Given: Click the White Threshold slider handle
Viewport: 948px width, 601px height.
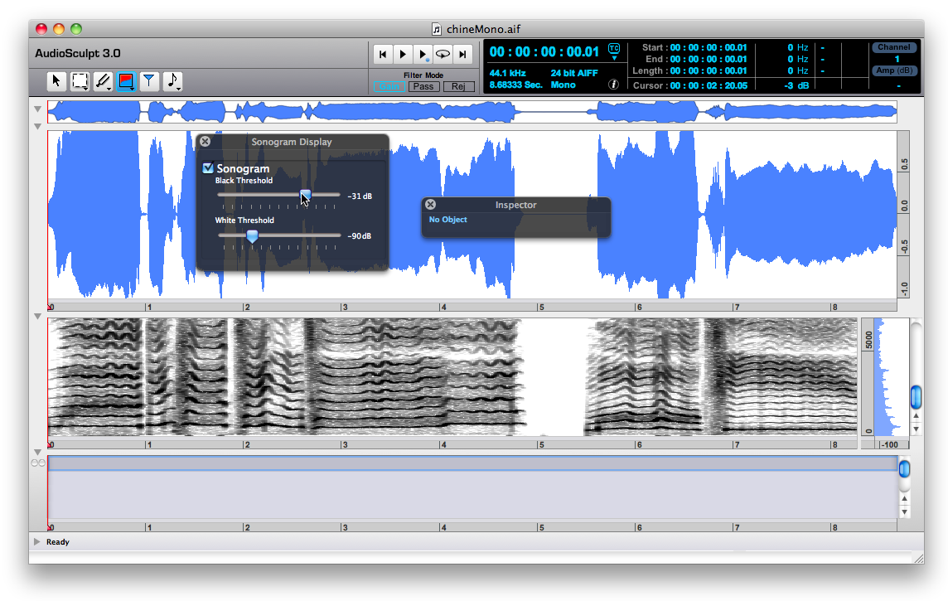Looking at the screenshot, I should (x=252, y=236).
